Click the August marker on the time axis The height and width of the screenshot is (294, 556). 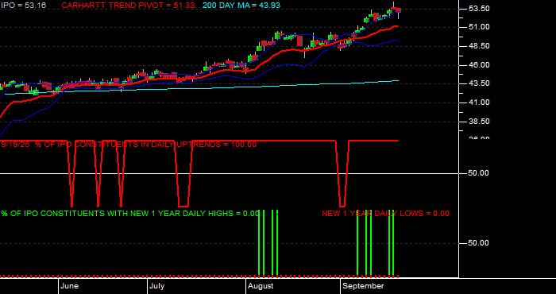[x=261, y=286]
